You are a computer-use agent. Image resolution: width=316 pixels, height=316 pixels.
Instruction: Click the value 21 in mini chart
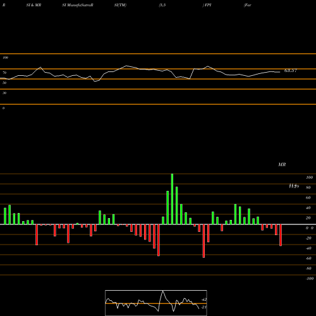pyautogui.click(x=204, y=307)
